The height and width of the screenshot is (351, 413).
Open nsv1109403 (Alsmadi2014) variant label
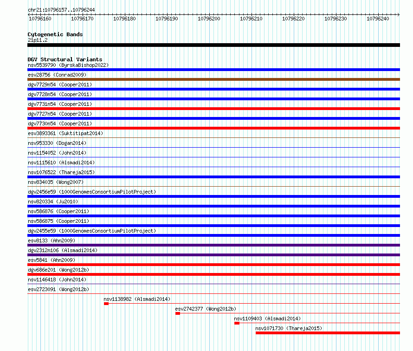[x=267, y=318]
